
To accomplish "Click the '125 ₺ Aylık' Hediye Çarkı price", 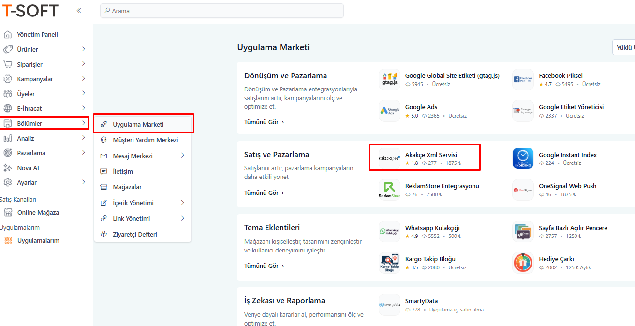I will pyautogui.click(x=578, y=268).
